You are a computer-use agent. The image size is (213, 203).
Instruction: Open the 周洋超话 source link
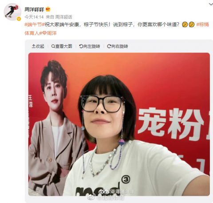point(63,17)
